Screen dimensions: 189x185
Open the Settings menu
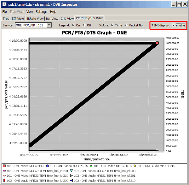(41, 12)
